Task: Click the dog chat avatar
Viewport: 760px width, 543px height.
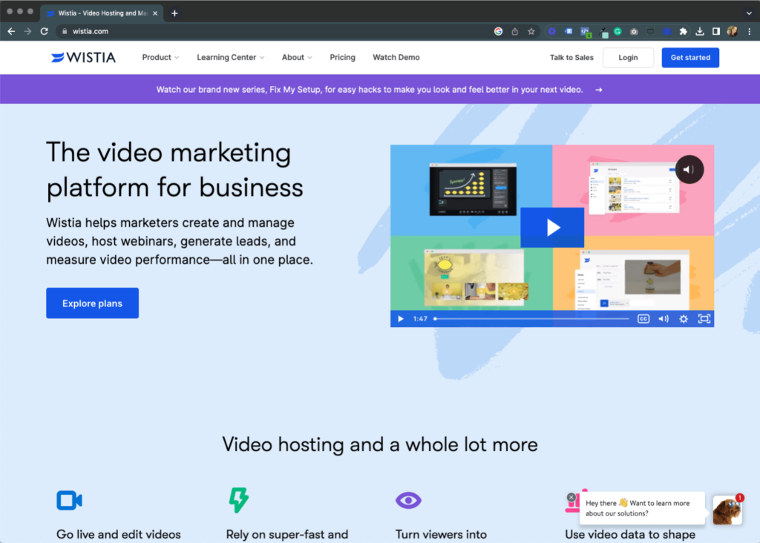Action: pos(727,510)
